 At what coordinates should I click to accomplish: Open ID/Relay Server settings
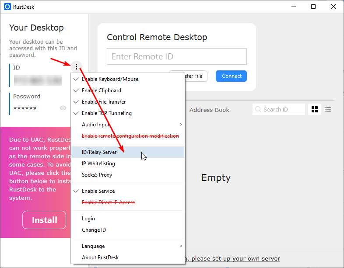pyautogui.click(x=99, y=152)
